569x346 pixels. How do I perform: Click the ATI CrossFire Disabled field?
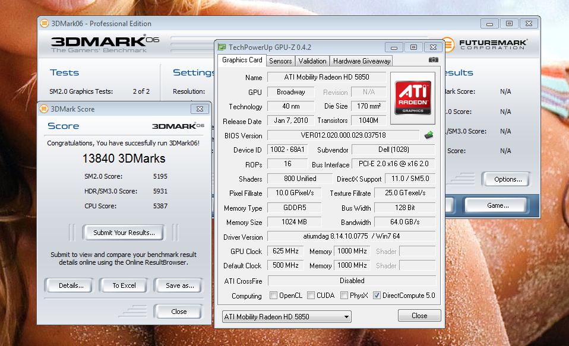(x=352, y=280)
